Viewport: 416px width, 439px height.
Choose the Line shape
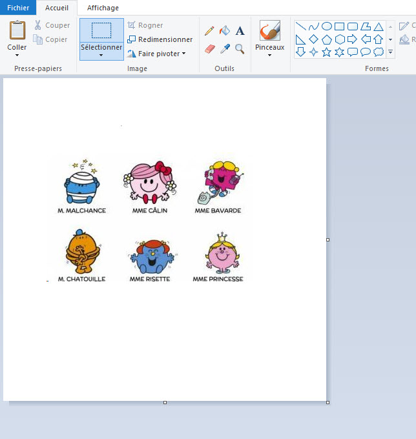pos(300,26)
